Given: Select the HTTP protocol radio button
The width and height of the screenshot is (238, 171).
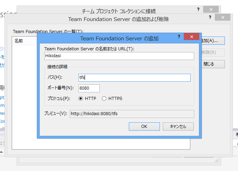Looking at the screenshot, I should 80,99.
